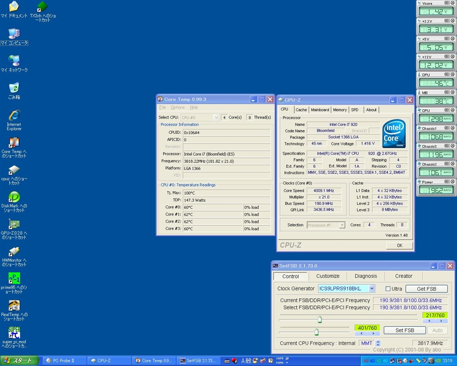This screenshot has width=457, height=366.
Task: Expand the Clock Generator dropdown
Action: 372,289
